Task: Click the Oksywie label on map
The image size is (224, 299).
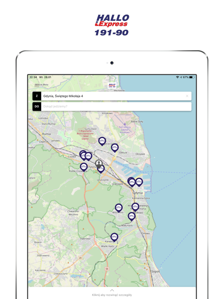Action: 140,154
